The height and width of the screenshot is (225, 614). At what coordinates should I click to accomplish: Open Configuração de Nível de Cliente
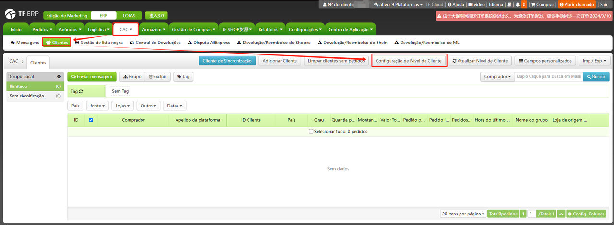pos(409,61)
